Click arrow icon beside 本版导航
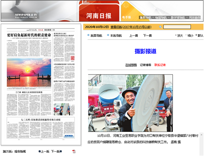Image resolution: width=206 pixels, height=156 pixels. (108, 35)
